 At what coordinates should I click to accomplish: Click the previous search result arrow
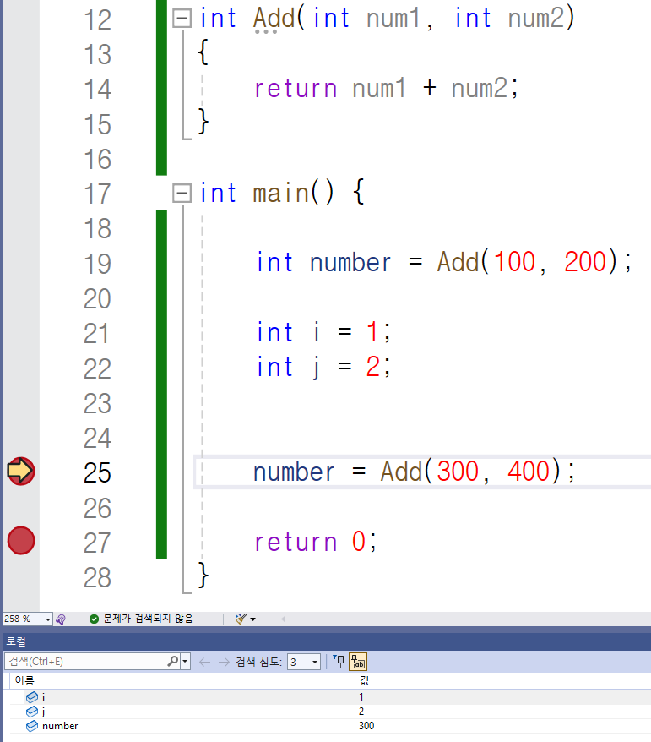204,662
